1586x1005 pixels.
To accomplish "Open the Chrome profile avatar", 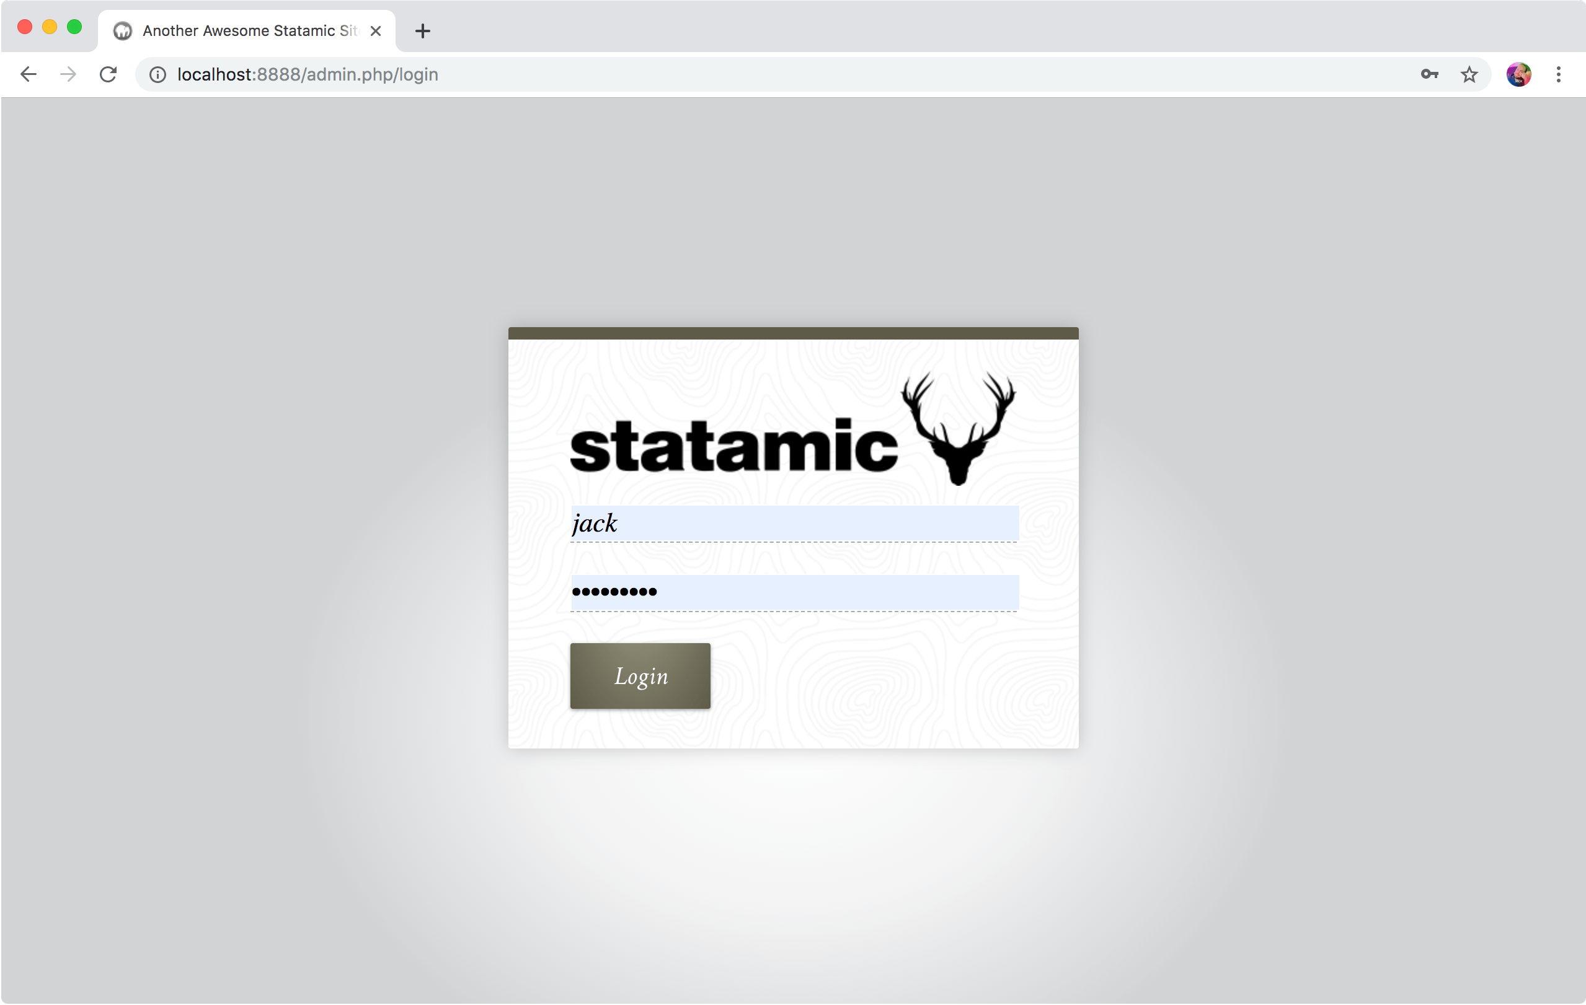I will [1518, 74].
